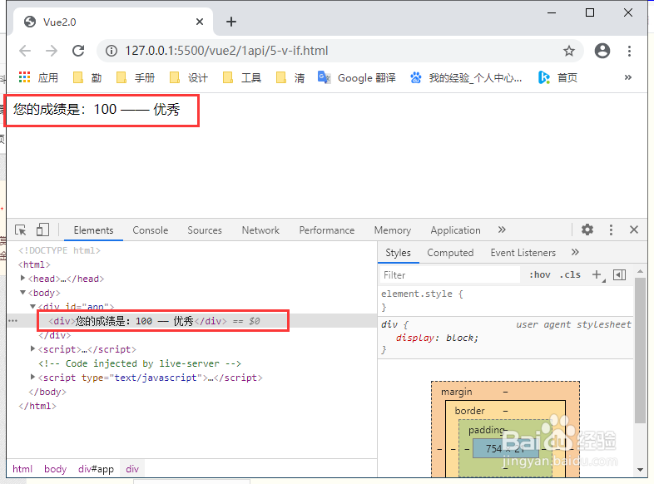
Task: Open the 工具 bookmark folder
Action: click(x=242, y=77)
